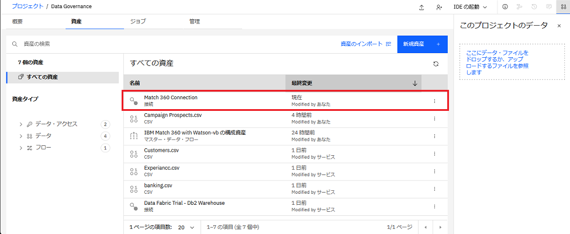570x234 pixels.
Task: Open overflow menu for banking.csv
Action: [x=434, y=188]
